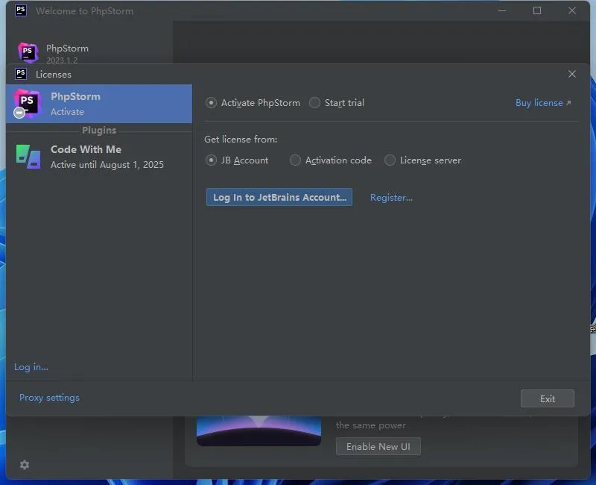Open the Buy license link

click(543, 103)
